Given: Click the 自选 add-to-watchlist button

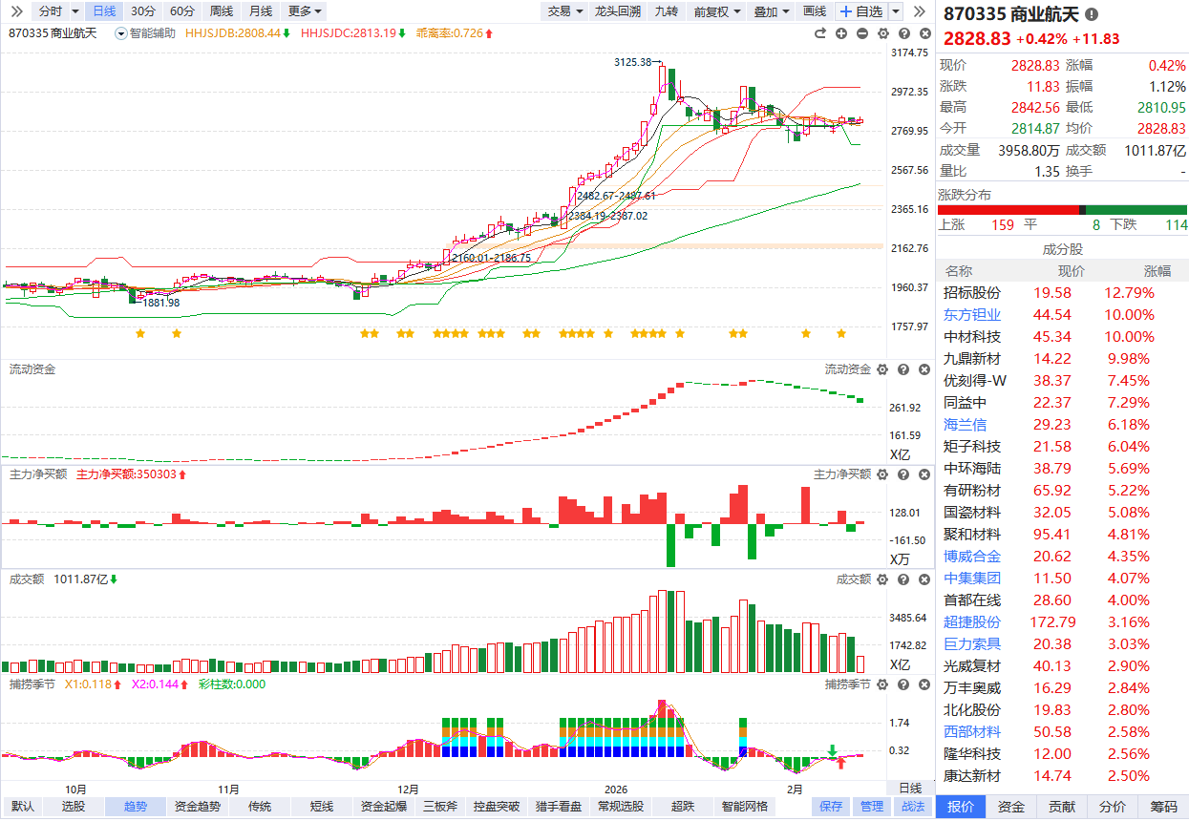Looking at the screenshot, I should 860,11.
